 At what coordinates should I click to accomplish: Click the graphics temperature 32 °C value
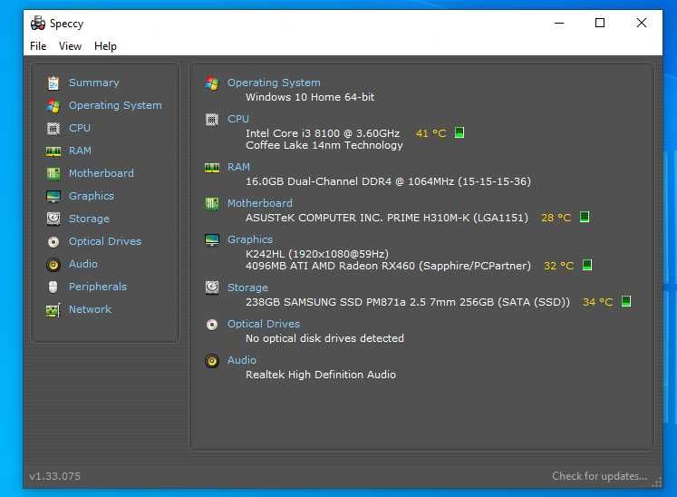(x=558, y=266)
